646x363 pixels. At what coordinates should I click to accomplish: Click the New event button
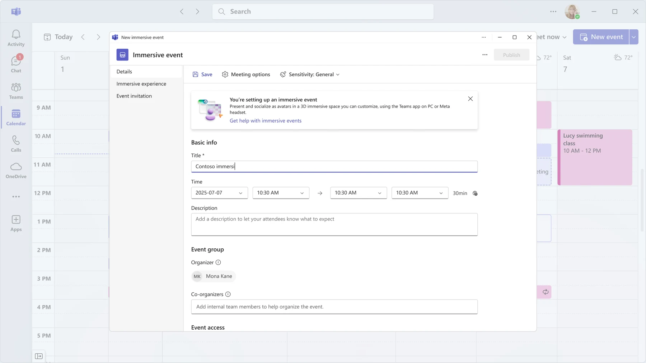pyautogui.click(x=601, y=37)
